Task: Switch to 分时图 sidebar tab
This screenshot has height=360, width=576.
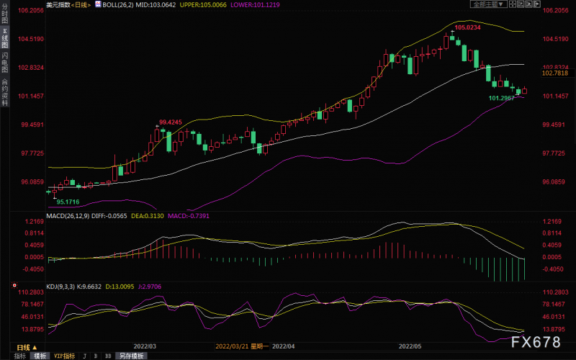Action: point(4,14)
